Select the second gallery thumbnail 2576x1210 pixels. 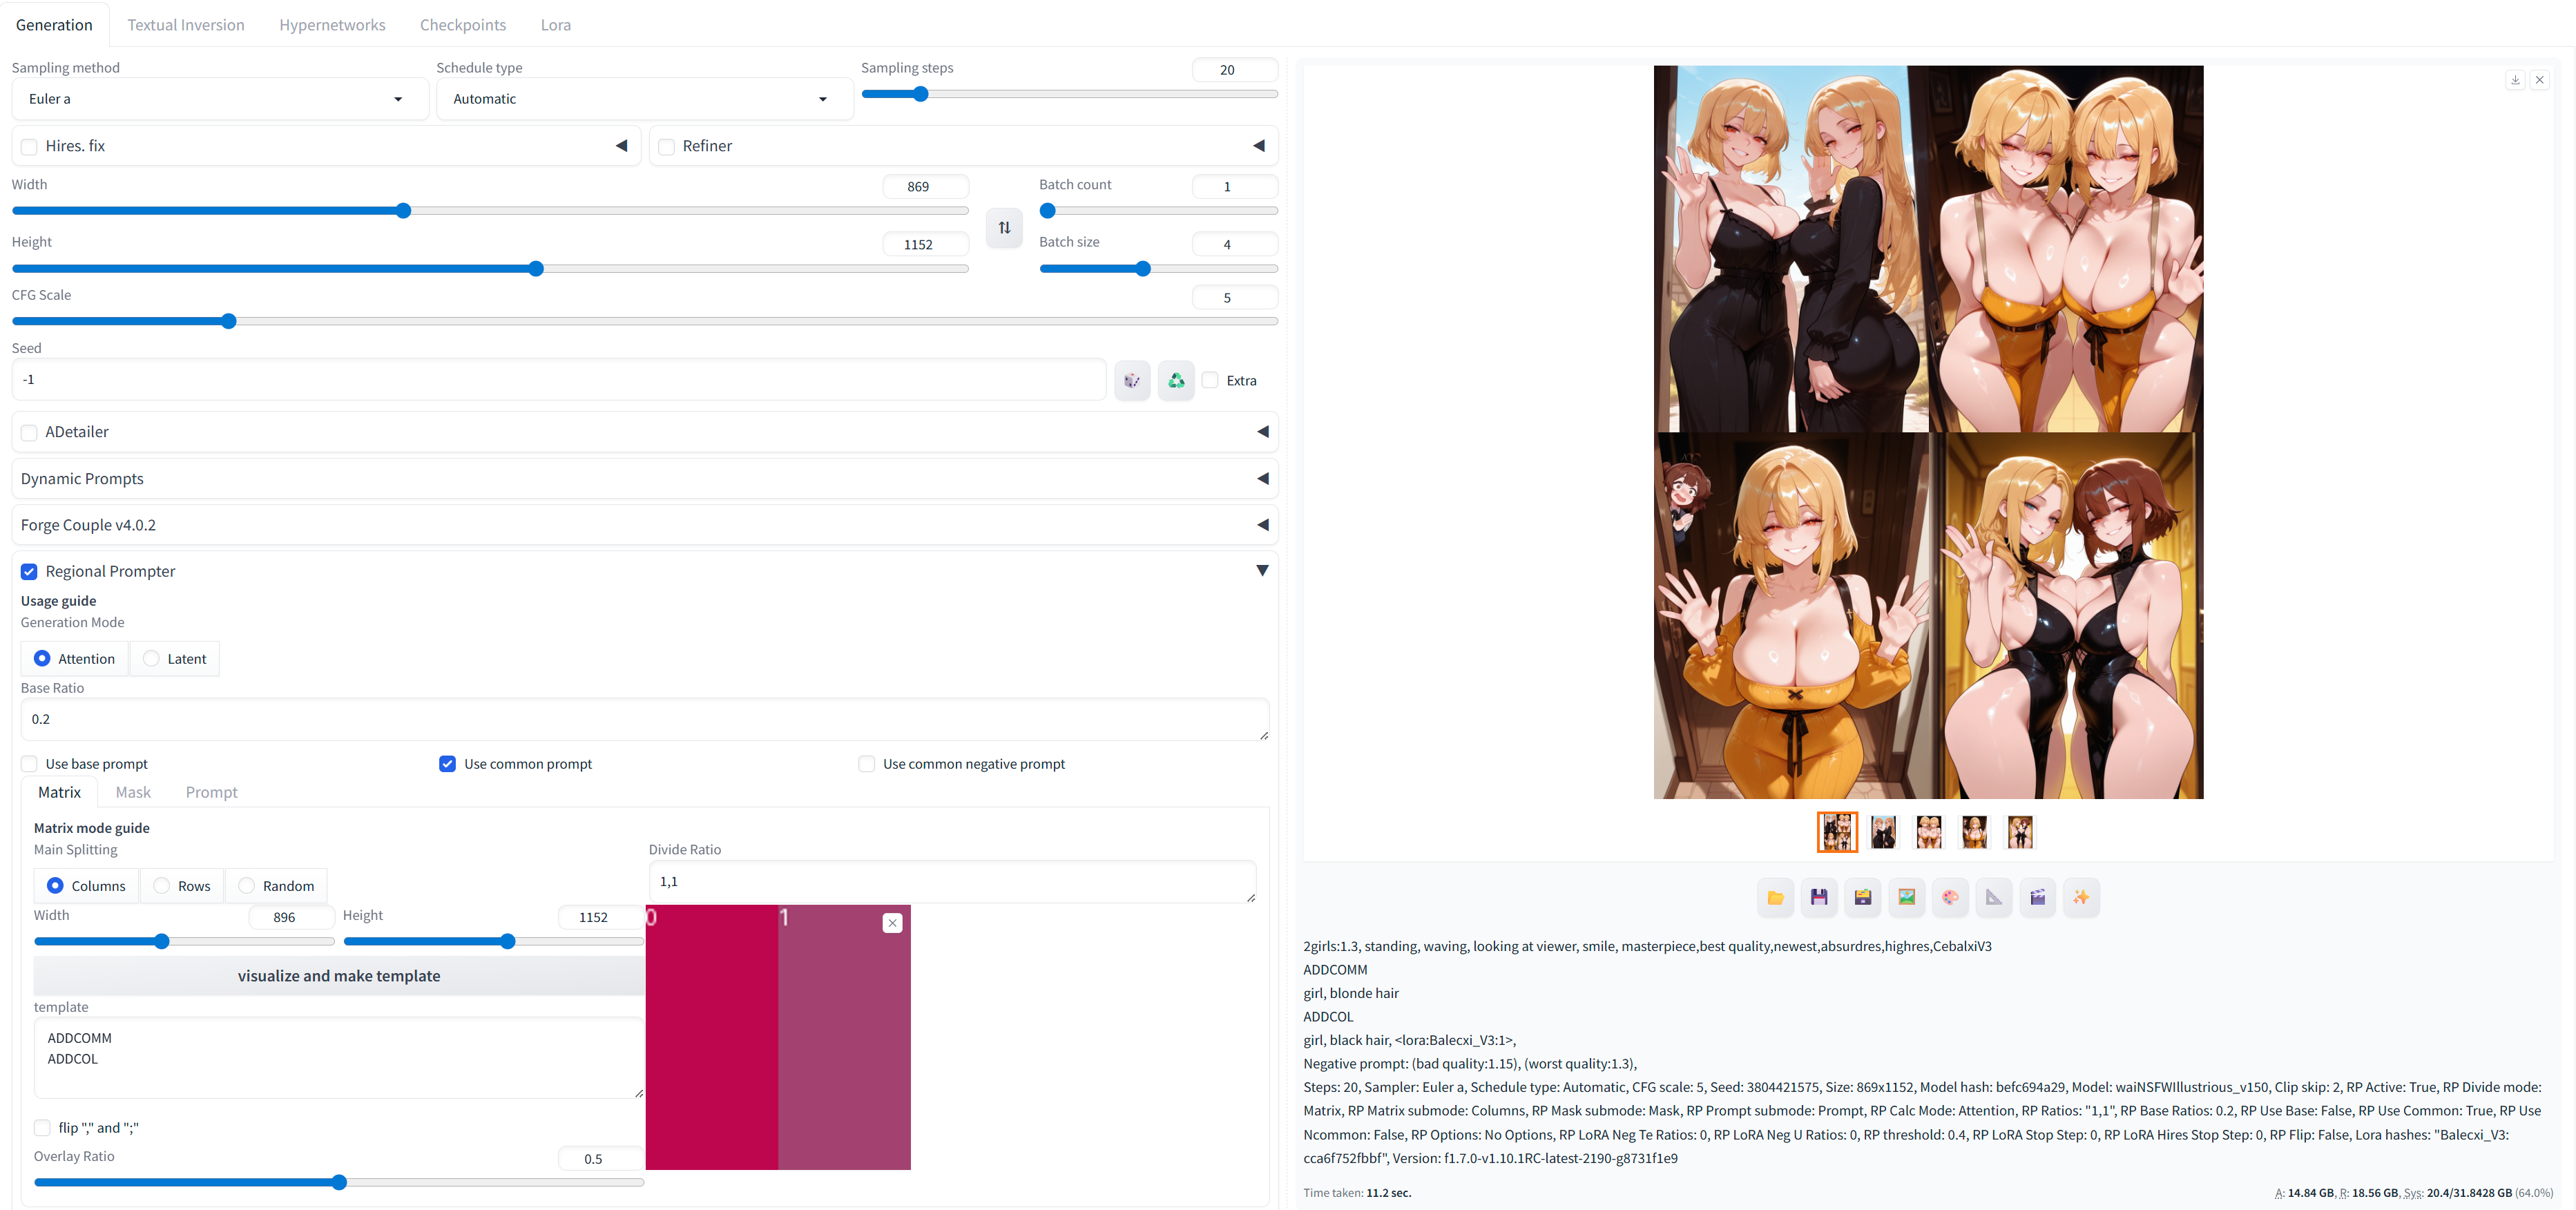[x=1883, y=832]
